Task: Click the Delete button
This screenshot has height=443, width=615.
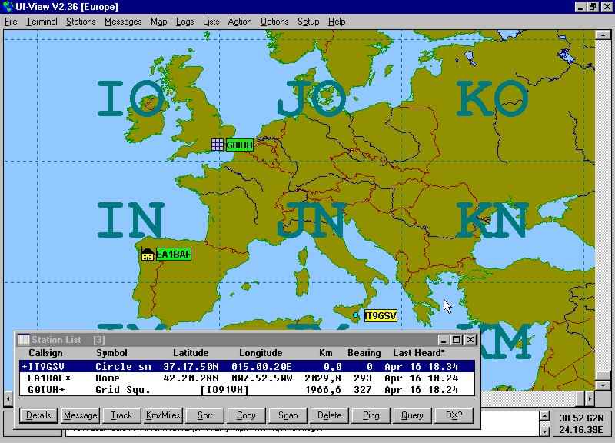Action: click(330, 415)
